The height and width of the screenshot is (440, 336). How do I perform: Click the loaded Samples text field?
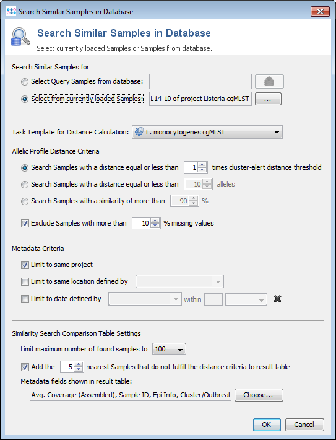click(x=200, y=99)
